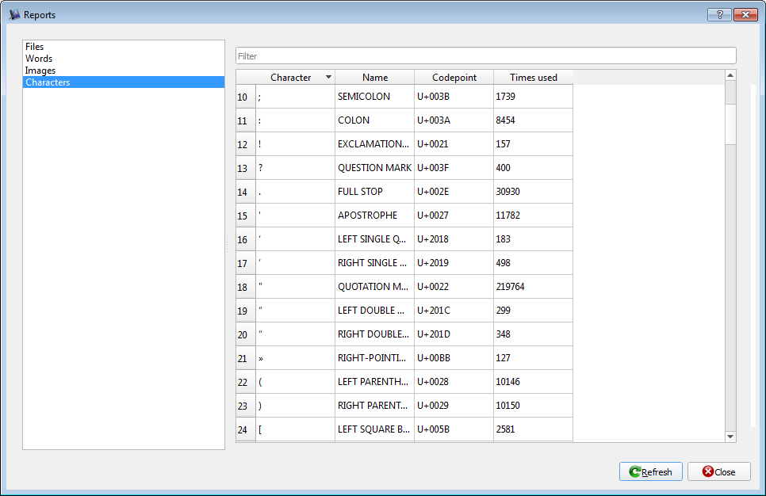Screen dimensions: 766x496
Task: Click the Sigil icon in title bar
Action: click(14, 14)
